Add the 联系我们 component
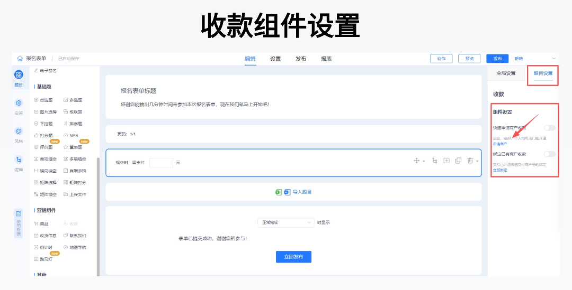 75,236
